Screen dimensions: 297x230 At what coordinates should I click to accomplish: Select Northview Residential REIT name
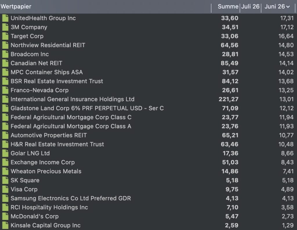(x=48, y=45)
